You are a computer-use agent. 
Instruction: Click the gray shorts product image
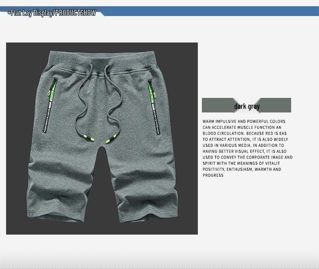click(x=102, y=138)
